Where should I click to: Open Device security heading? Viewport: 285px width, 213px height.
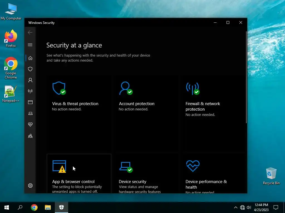pyautogui.click(x=132, y=182)
